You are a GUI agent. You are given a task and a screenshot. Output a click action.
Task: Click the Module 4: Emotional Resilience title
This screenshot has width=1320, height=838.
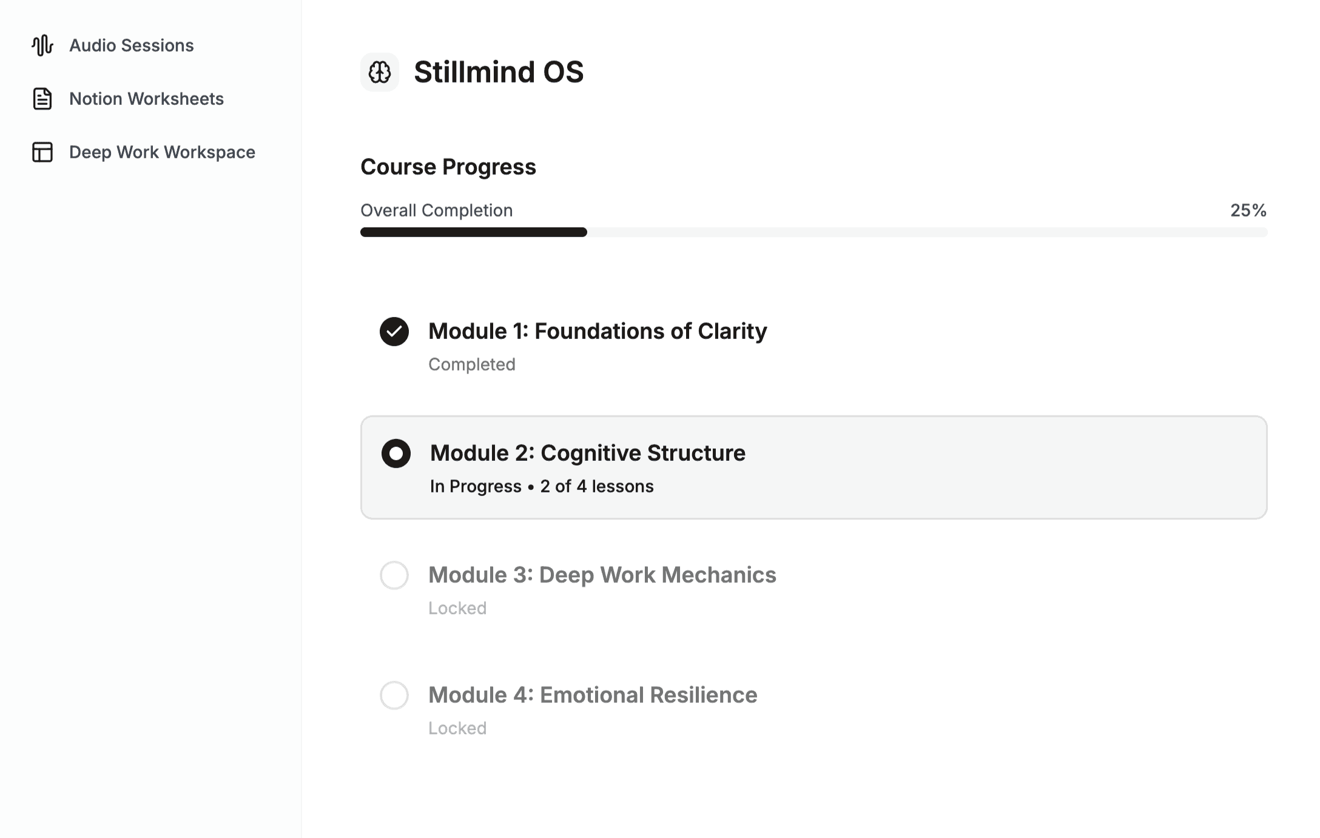593,696
